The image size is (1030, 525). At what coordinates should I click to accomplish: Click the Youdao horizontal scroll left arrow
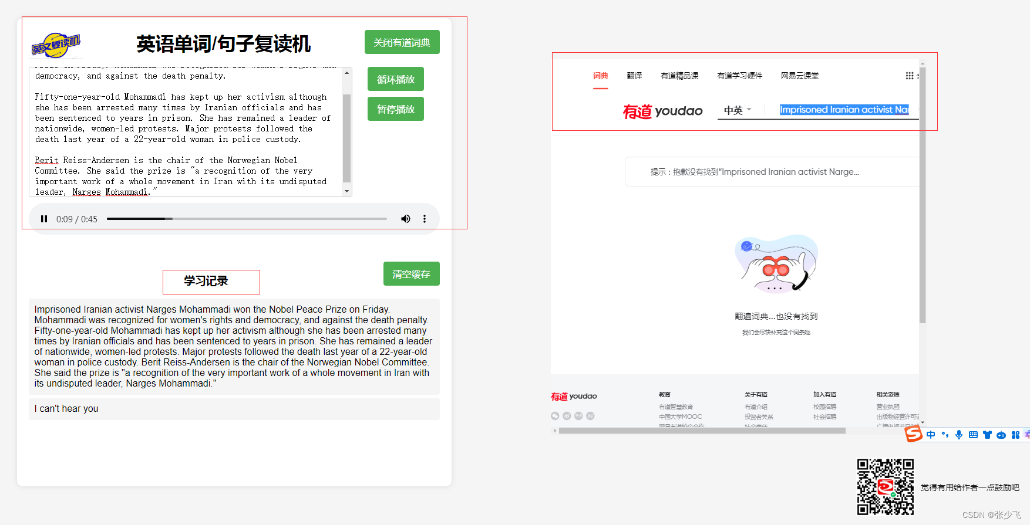[554, 431]
